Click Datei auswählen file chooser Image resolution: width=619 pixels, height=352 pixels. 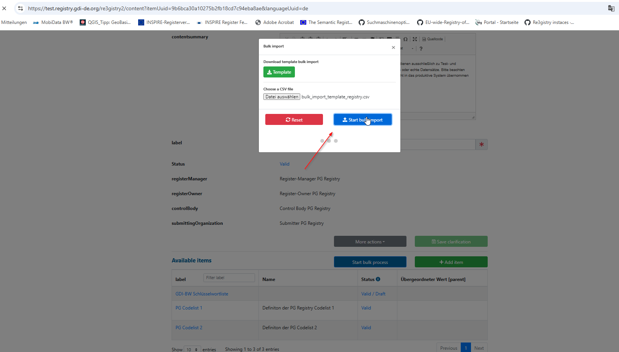282,97
